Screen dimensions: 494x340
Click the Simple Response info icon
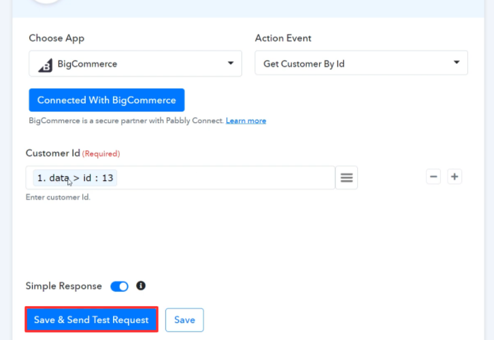pyautogui.click(x=141, y=286)
